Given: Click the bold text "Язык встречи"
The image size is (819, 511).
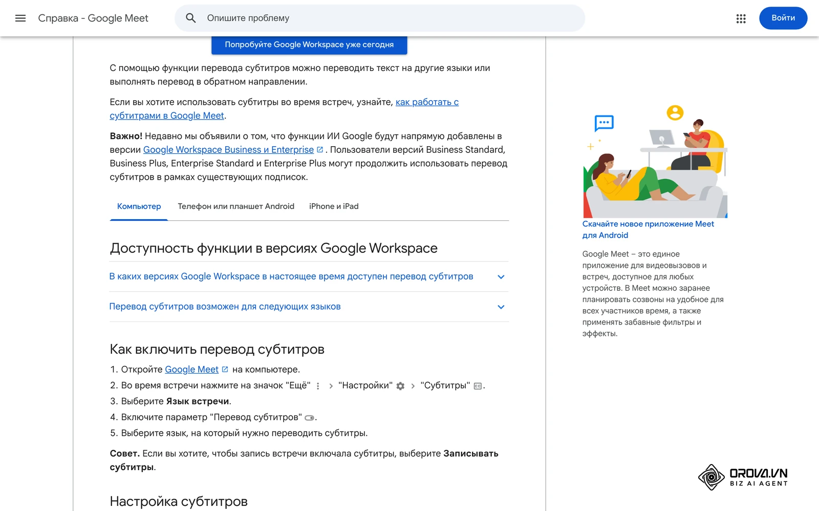Looking at the screenshot, I should tap(198, 402).
